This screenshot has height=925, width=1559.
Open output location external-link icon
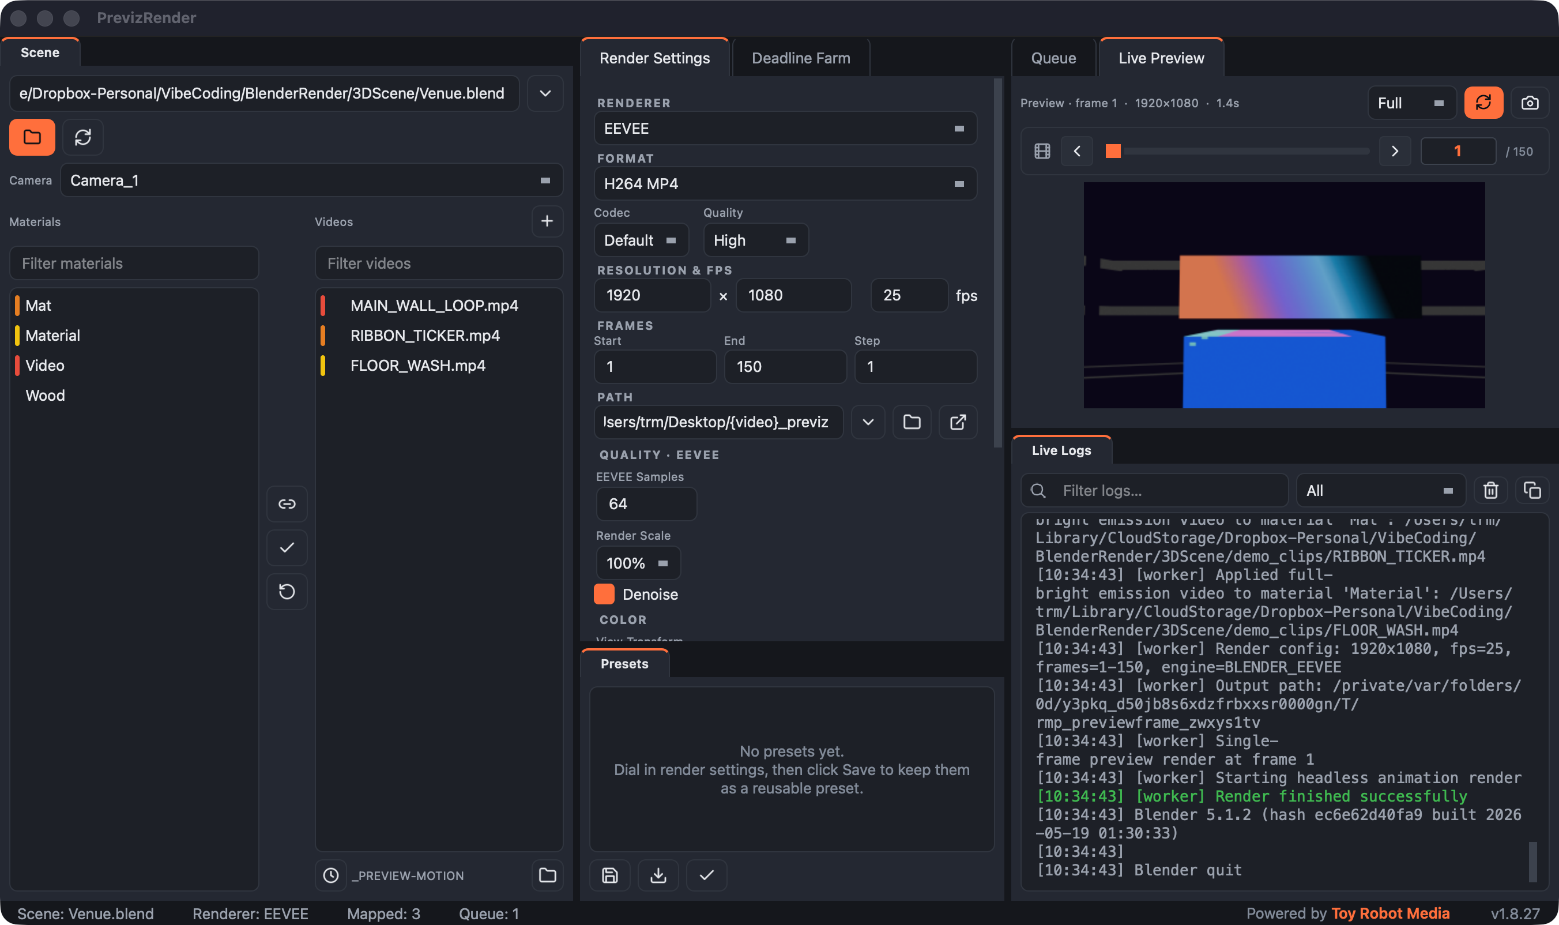(x=958, y=422)
